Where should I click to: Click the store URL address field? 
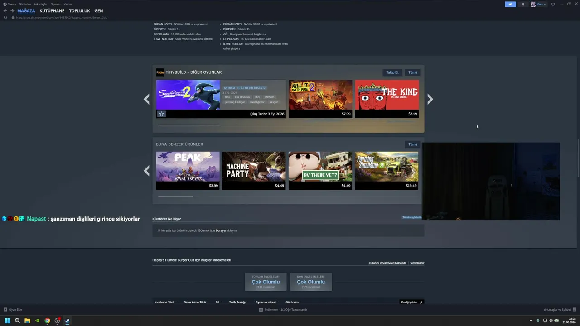[62, 17]
